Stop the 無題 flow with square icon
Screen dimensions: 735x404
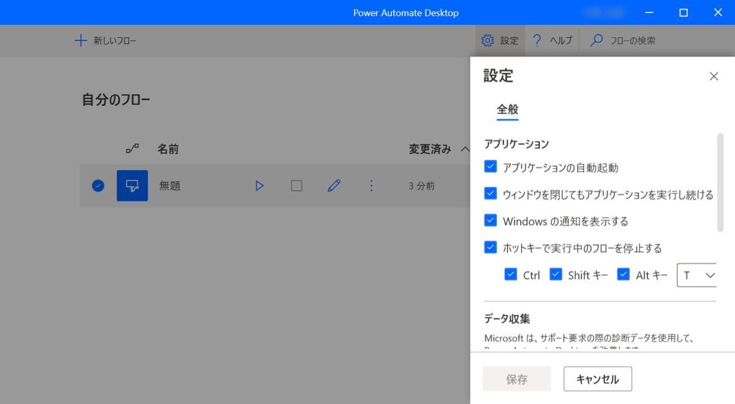[296, 185]
